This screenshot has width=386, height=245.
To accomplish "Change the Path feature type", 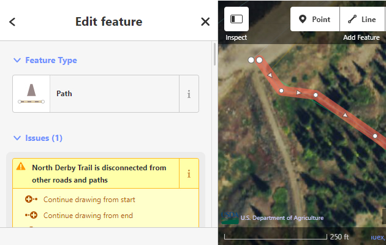I will pos(114,94).
